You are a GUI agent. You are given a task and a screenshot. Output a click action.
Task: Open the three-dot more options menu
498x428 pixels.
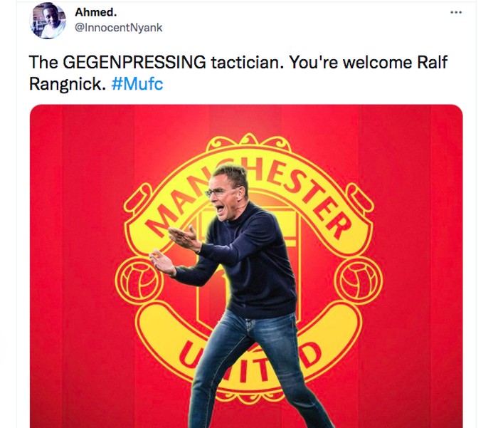tap(456, 13)
